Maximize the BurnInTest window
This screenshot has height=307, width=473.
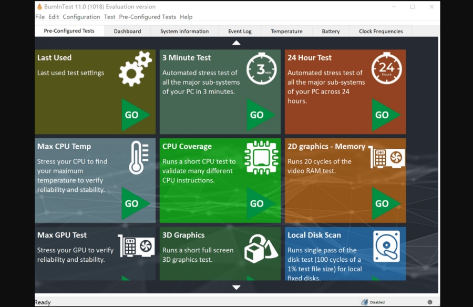(x=413, y=7)
